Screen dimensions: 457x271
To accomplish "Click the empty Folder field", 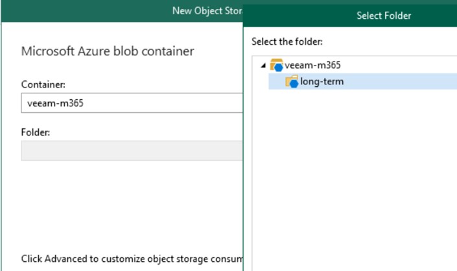I will click(130, 150).
